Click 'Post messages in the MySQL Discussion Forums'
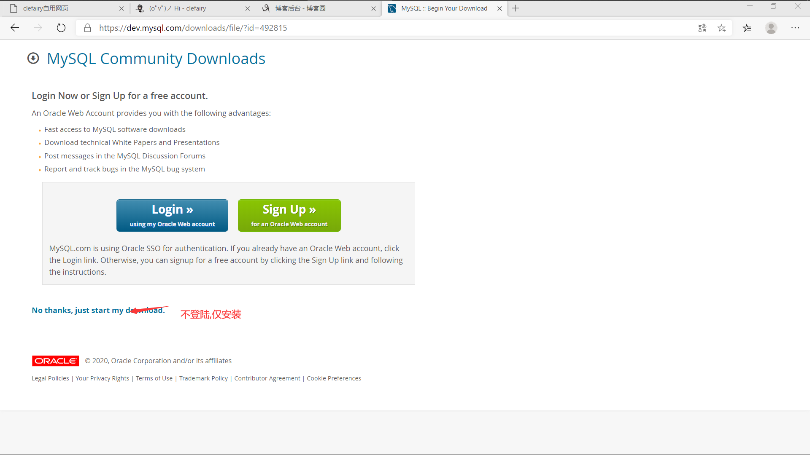This screenshot has height=455, width=810. pyautogui.click(x=125, y=156)
